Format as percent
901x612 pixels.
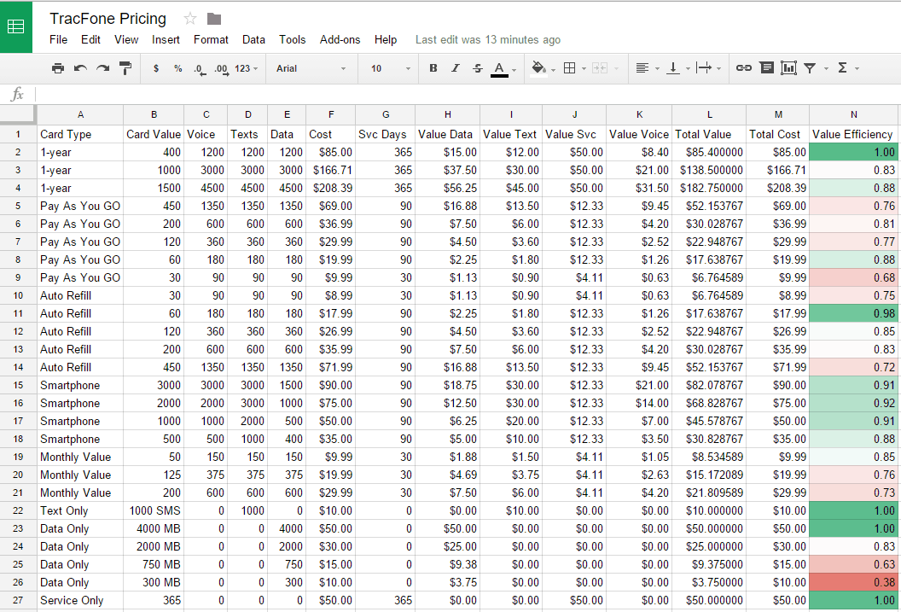coord(178,68)
